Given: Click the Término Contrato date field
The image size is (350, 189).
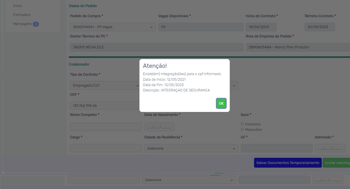Looking at the screenshot, I should [x=320, y=27].
